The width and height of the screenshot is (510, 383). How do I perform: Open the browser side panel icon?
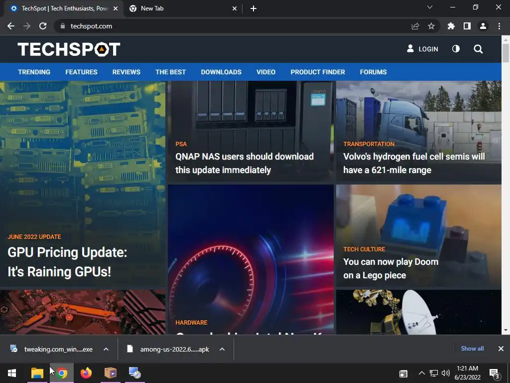[467, 26]
